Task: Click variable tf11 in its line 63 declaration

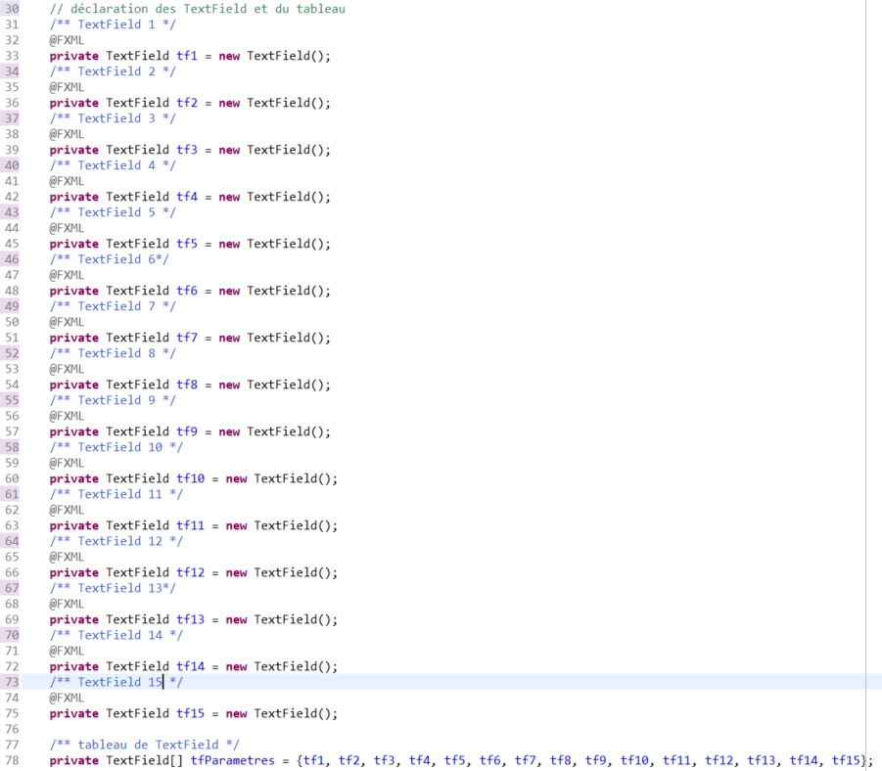Action: pos(191,525)
